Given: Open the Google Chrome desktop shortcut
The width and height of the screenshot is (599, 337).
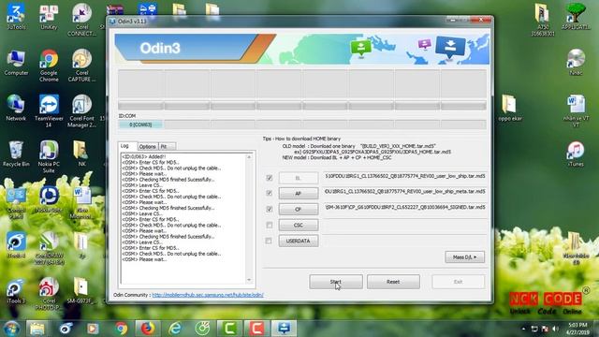Looking at the screenshot, I should [x=49, y=66].
